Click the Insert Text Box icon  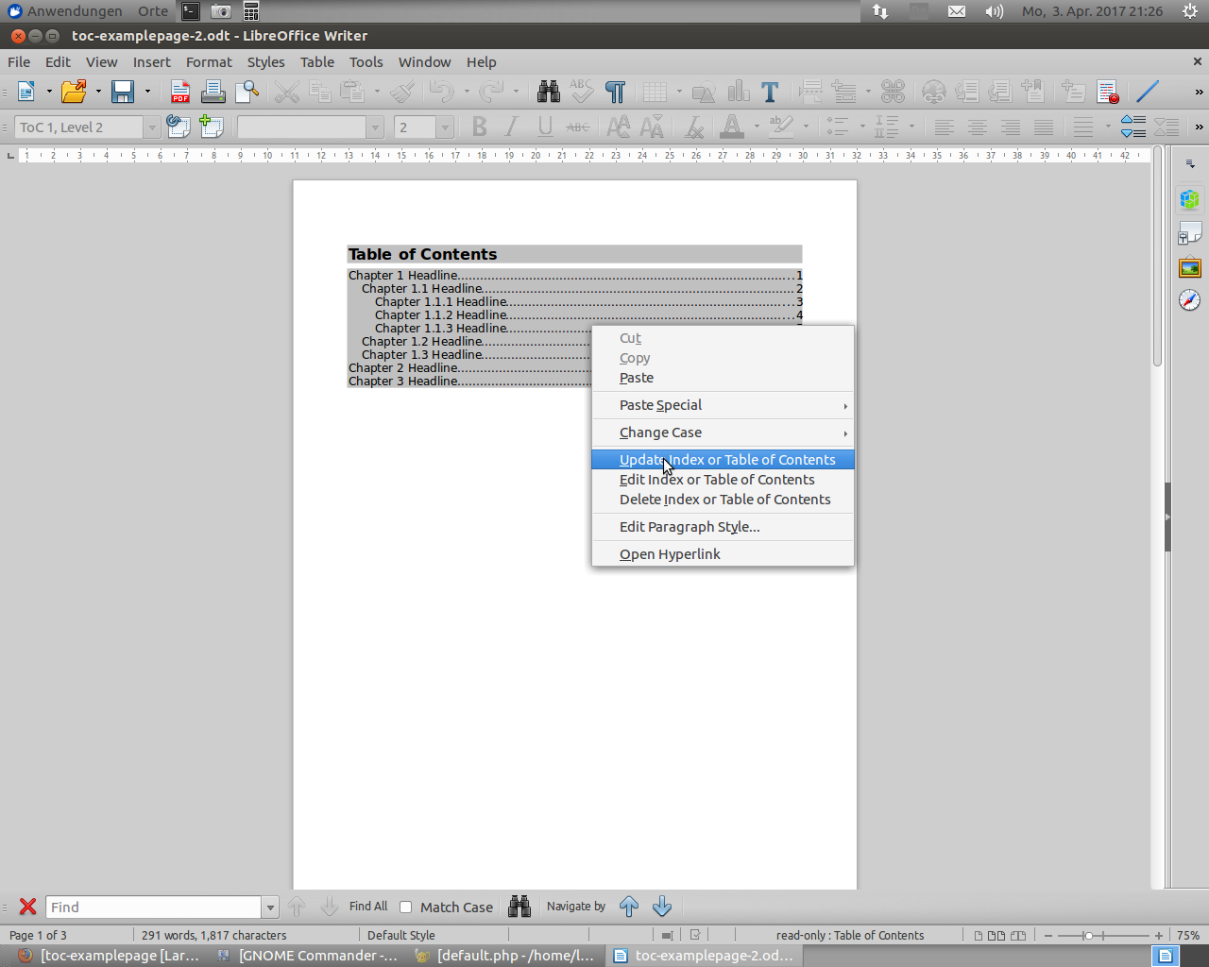click(x=770, y=92)
